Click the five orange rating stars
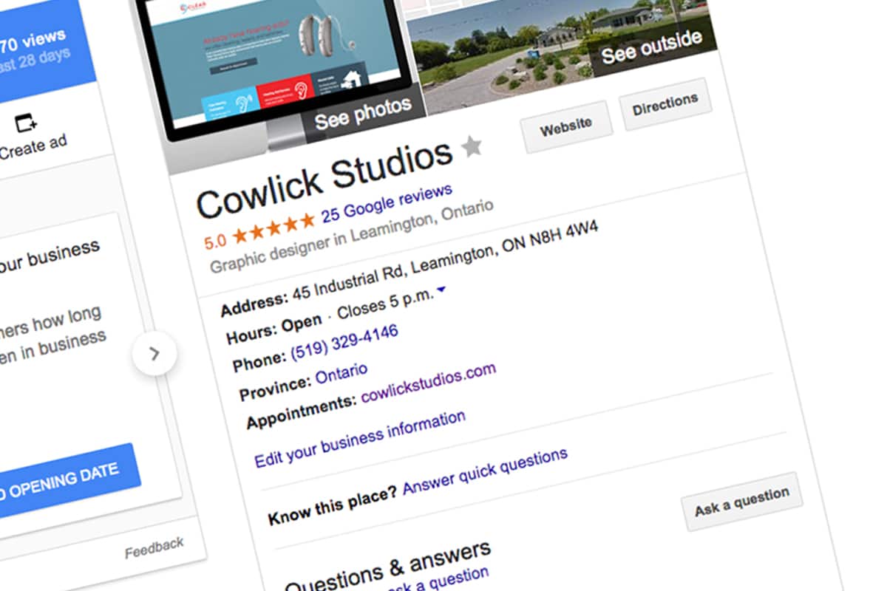 point(273,228)
